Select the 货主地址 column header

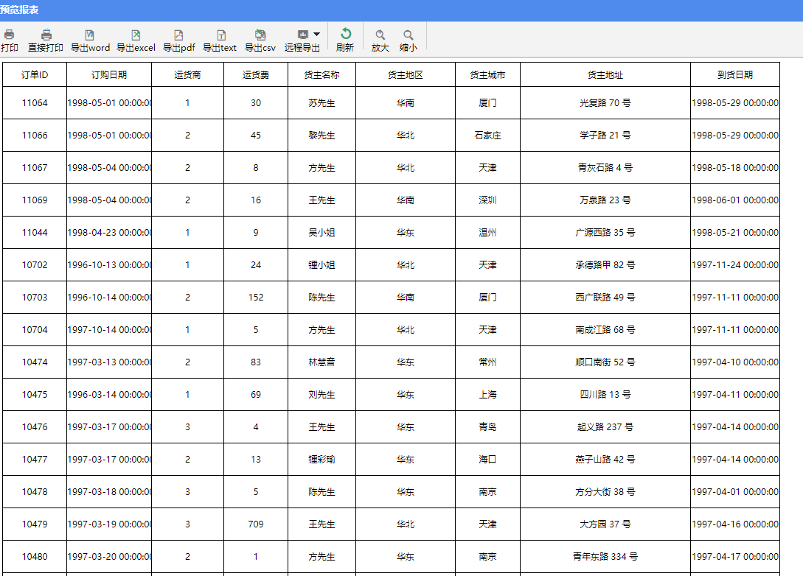pos(605,75)
